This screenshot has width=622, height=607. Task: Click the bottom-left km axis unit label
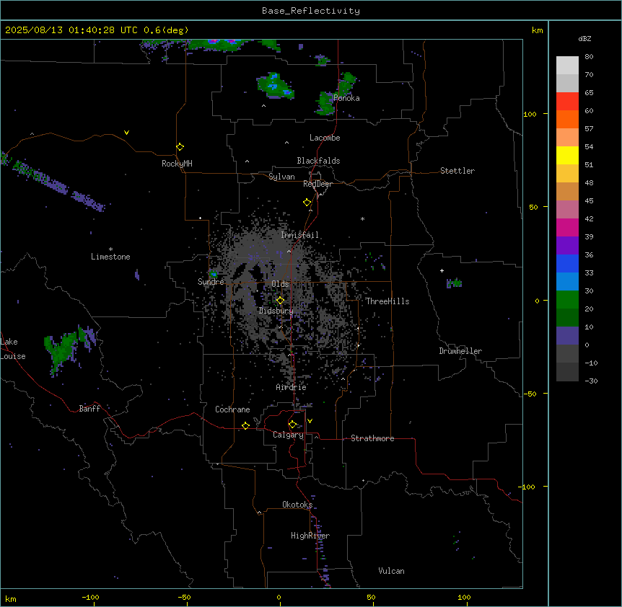[10, 599]
